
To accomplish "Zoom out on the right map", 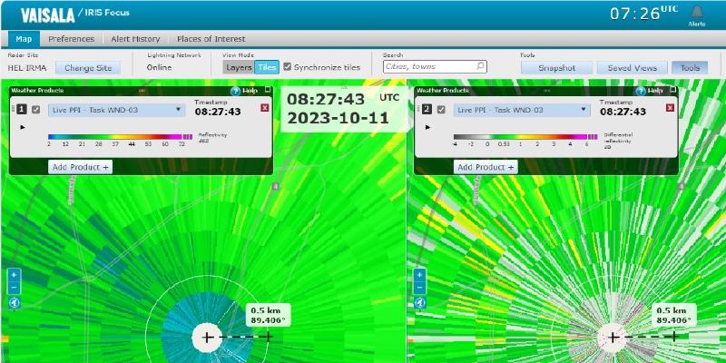I will click(x=419, y=289).
